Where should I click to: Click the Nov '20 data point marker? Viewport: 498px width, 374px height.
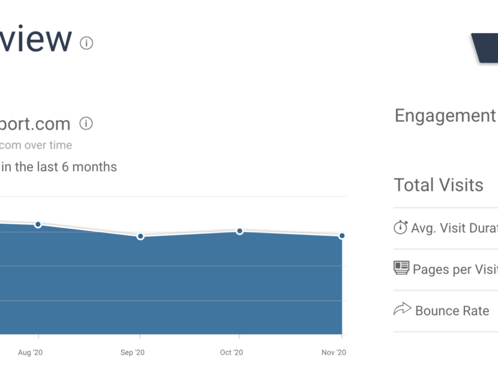(342, 236)
